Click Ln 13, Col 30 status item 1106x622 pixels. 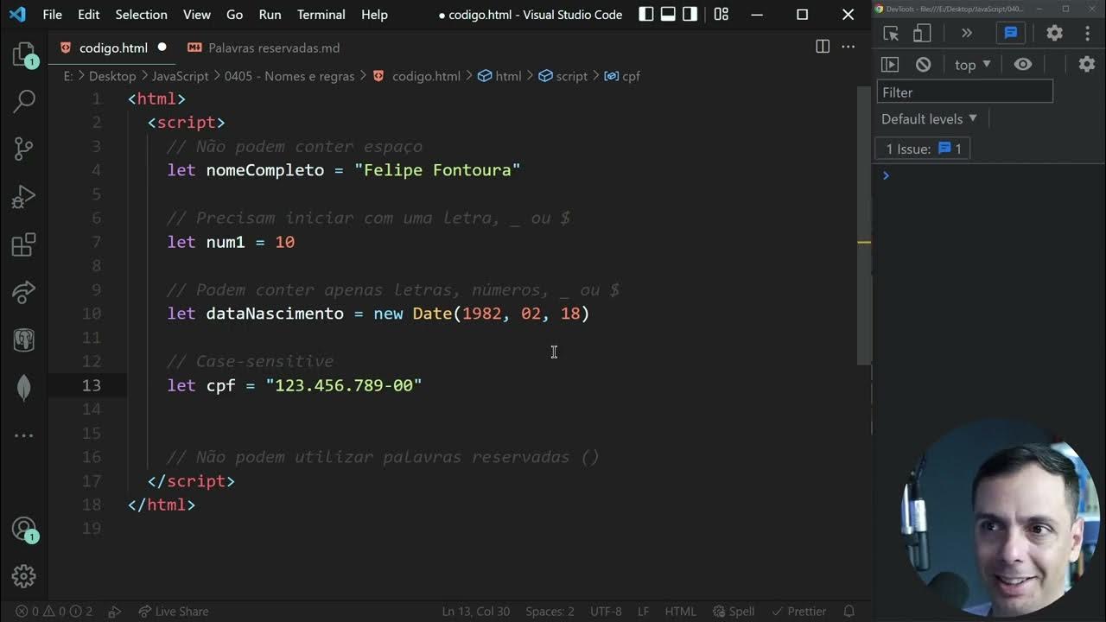(x=475, y=611)
